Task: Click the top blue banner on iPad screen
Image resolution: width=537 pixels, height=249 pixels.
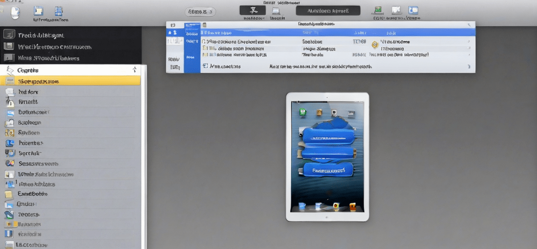Action: pyautogui.click(x=328, y=137)
